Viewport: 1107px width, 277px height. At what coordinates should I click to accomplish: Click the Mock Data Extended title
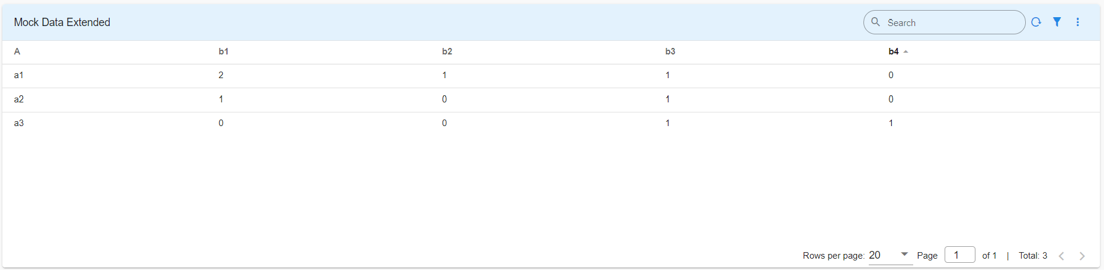point(62,22)
